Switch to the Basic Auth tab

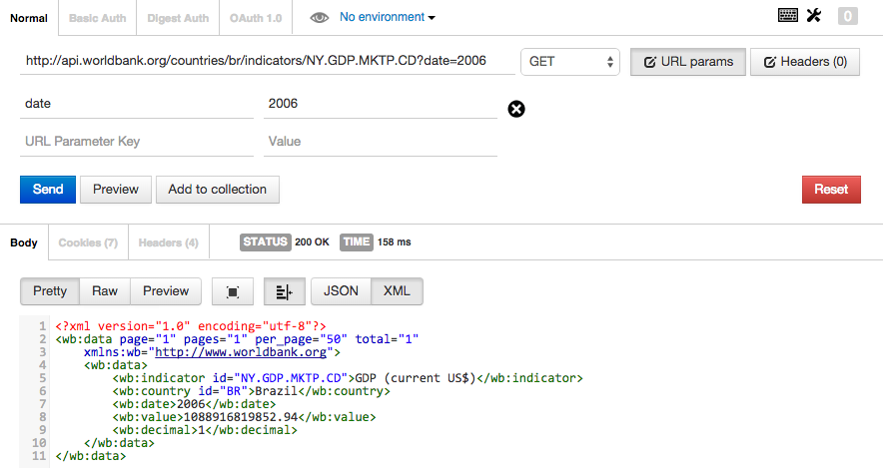[98, 18]
